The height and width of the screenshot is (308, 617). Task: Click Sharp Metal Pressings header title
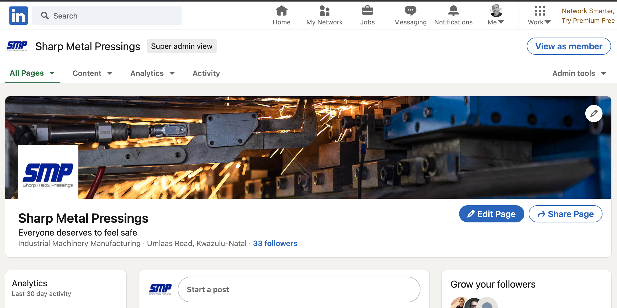(88, 46)
